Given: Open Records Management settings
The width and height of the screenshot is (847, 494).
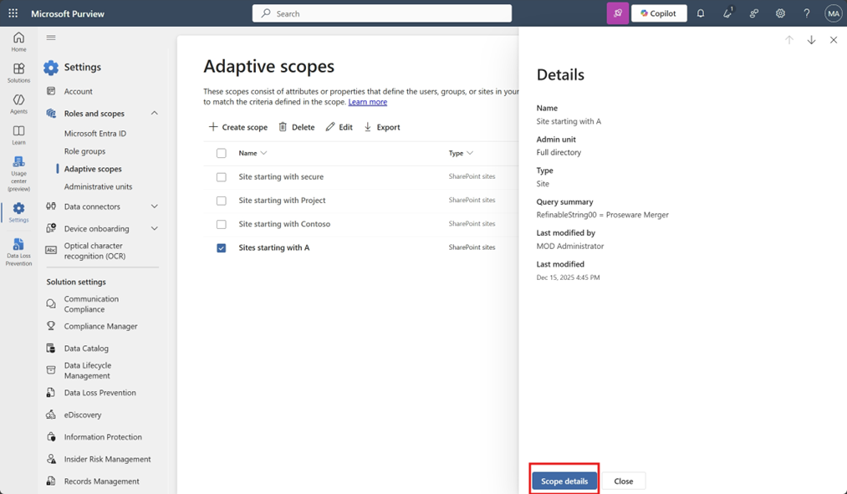Looking at the screenshot, I should (101, 481).
